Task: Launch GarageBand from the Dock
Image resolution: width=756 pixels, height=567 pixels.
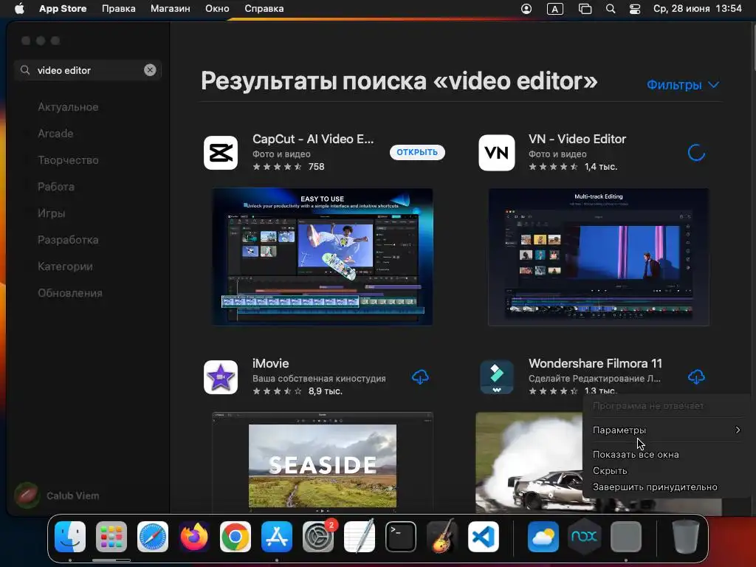Action: click(x=442, y=537)
